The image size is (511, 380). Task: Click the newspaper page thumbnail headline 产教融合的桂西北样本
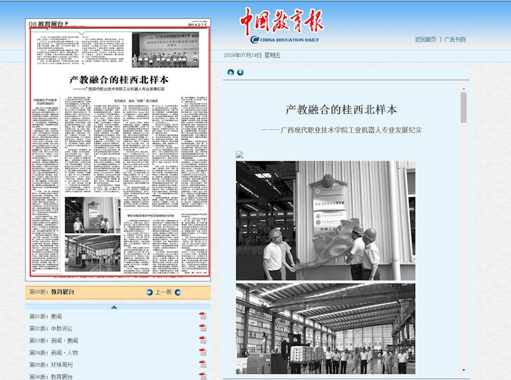119,80
